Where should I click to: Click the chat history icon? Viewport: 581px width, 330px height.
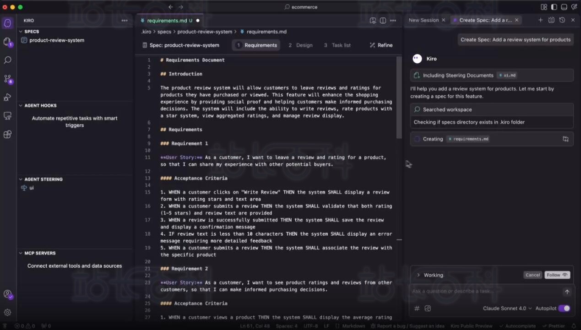click(562, 20)
